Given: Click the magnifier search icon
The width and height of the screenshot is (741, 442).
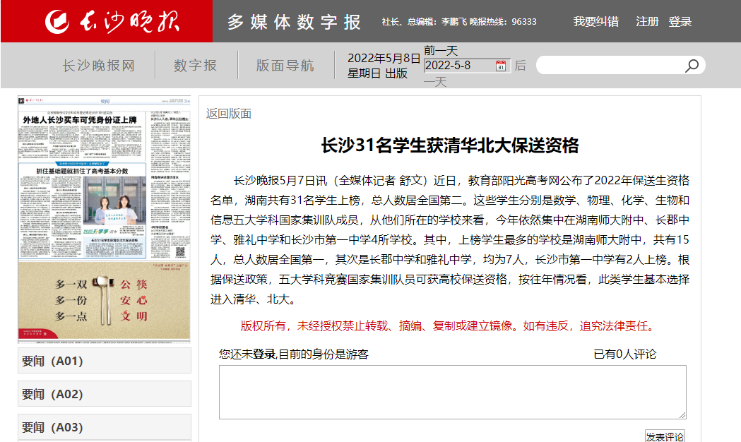Looking at the screenshot, I should [x=692, y=66].
